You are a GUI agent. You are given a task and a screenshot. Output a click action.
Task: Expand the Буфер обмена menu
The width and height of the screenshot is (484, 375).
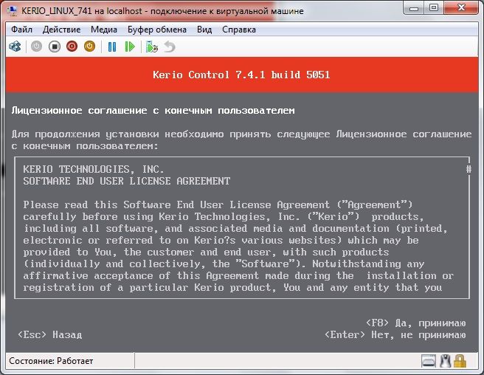point(159,30)
